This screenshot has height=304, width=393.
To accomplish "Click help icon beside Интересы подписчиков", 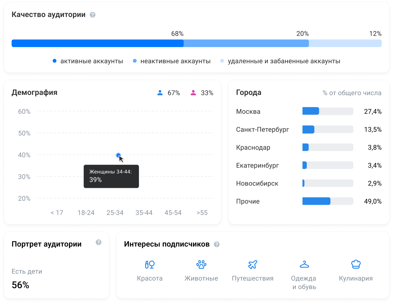I will point(217,244).
